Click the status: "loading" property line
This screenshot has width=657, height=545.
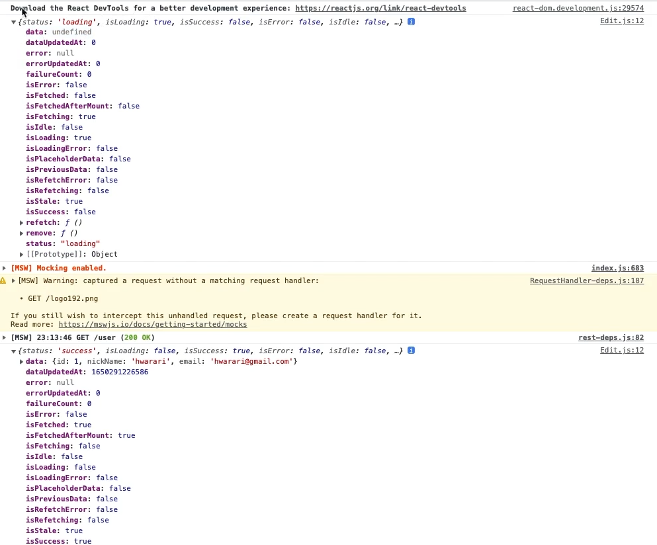tap(63, 243)
